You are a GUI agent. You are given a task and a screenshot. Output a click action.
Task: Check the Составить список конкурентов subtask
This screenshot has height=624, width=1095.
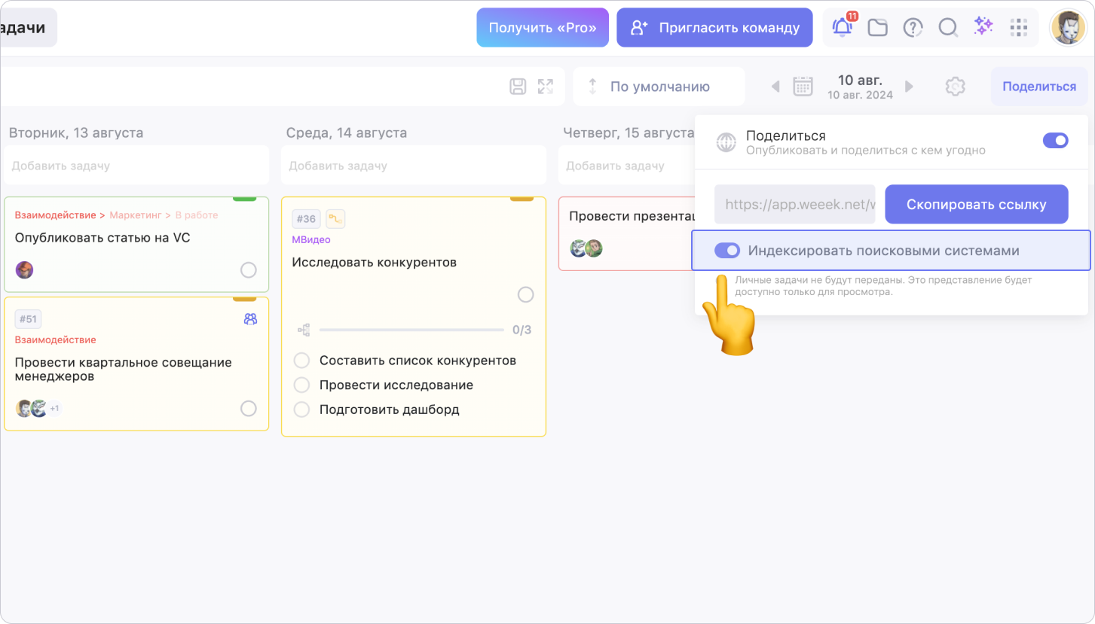click(301, 361)
